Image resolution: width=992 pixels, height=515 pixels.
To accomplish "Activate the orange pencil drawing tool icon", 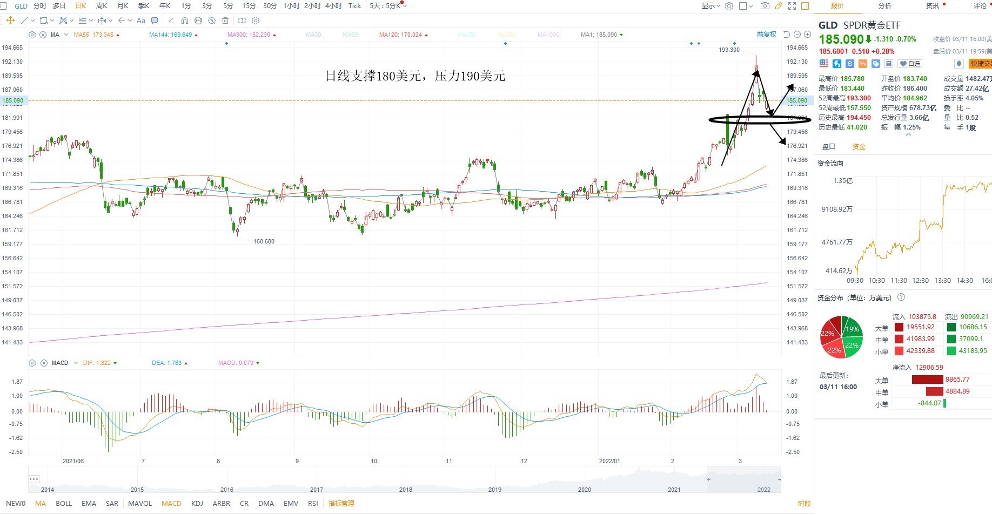I will pyautogui.click(x=779, y=6).
